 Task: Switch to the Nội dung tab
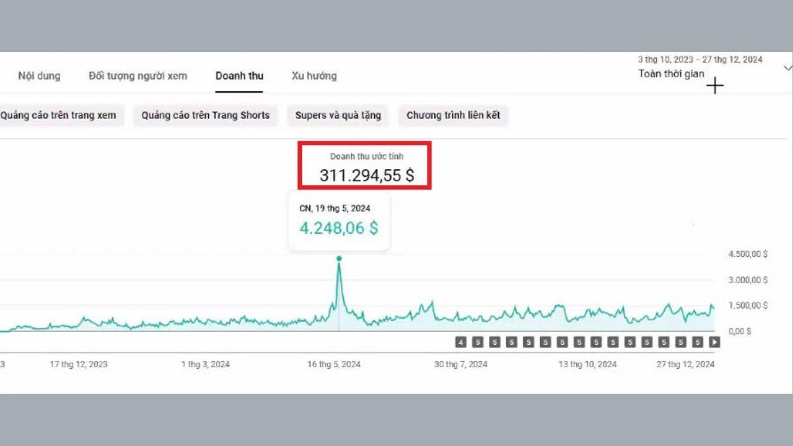39,76
